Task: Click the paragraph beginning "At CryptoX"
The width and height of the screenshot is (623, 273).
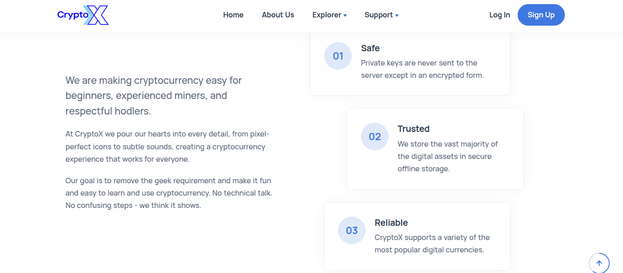Action: pos(167,147)
